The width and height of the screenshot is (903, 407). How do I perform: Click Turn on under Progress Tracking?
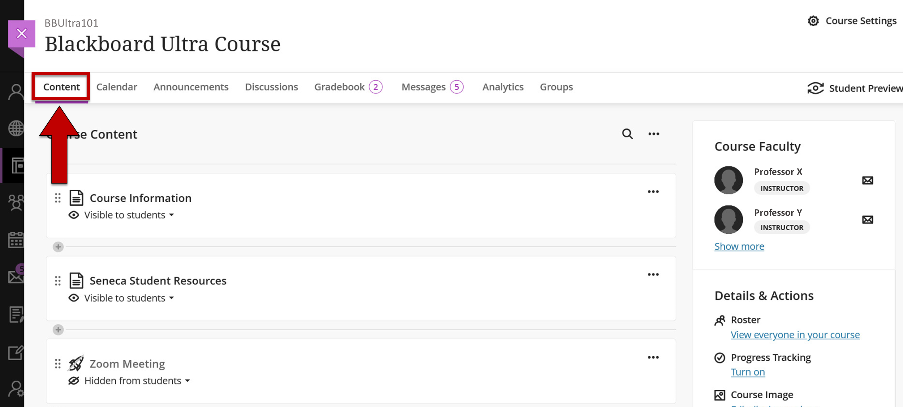coord(747,372)
